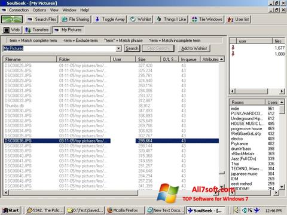This screenshot has height=215, width=287.
Task: Click the right arrow of the user list scrollbar
Action: [x=282, y=91]
